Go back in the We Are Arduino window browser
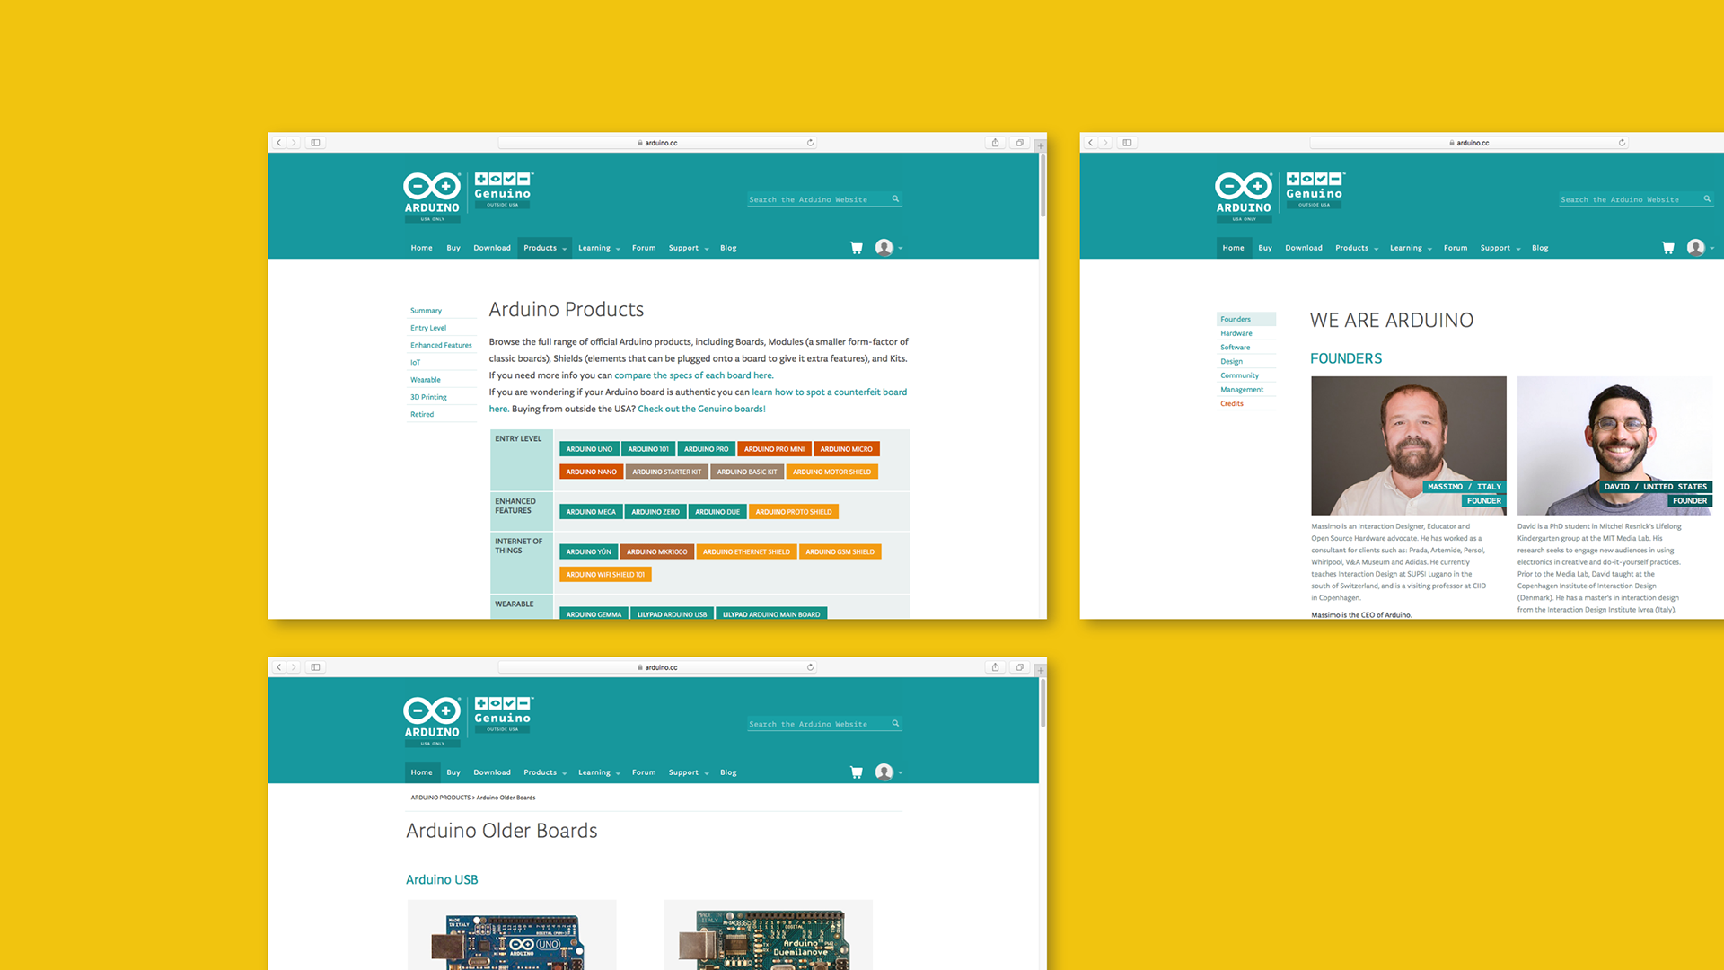The image size is (1724, 970). [x=1091, y=143]
